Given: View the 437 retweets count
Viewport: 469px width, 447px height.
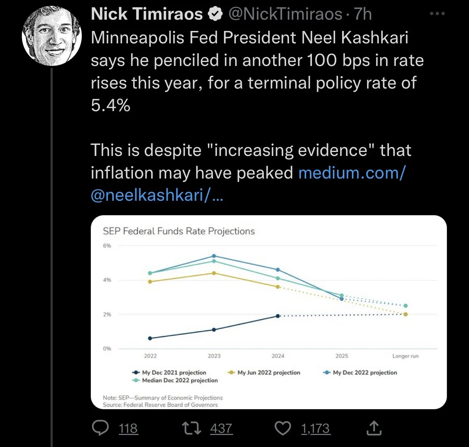Looking at the screenshot, I should (x=221, y=428).
